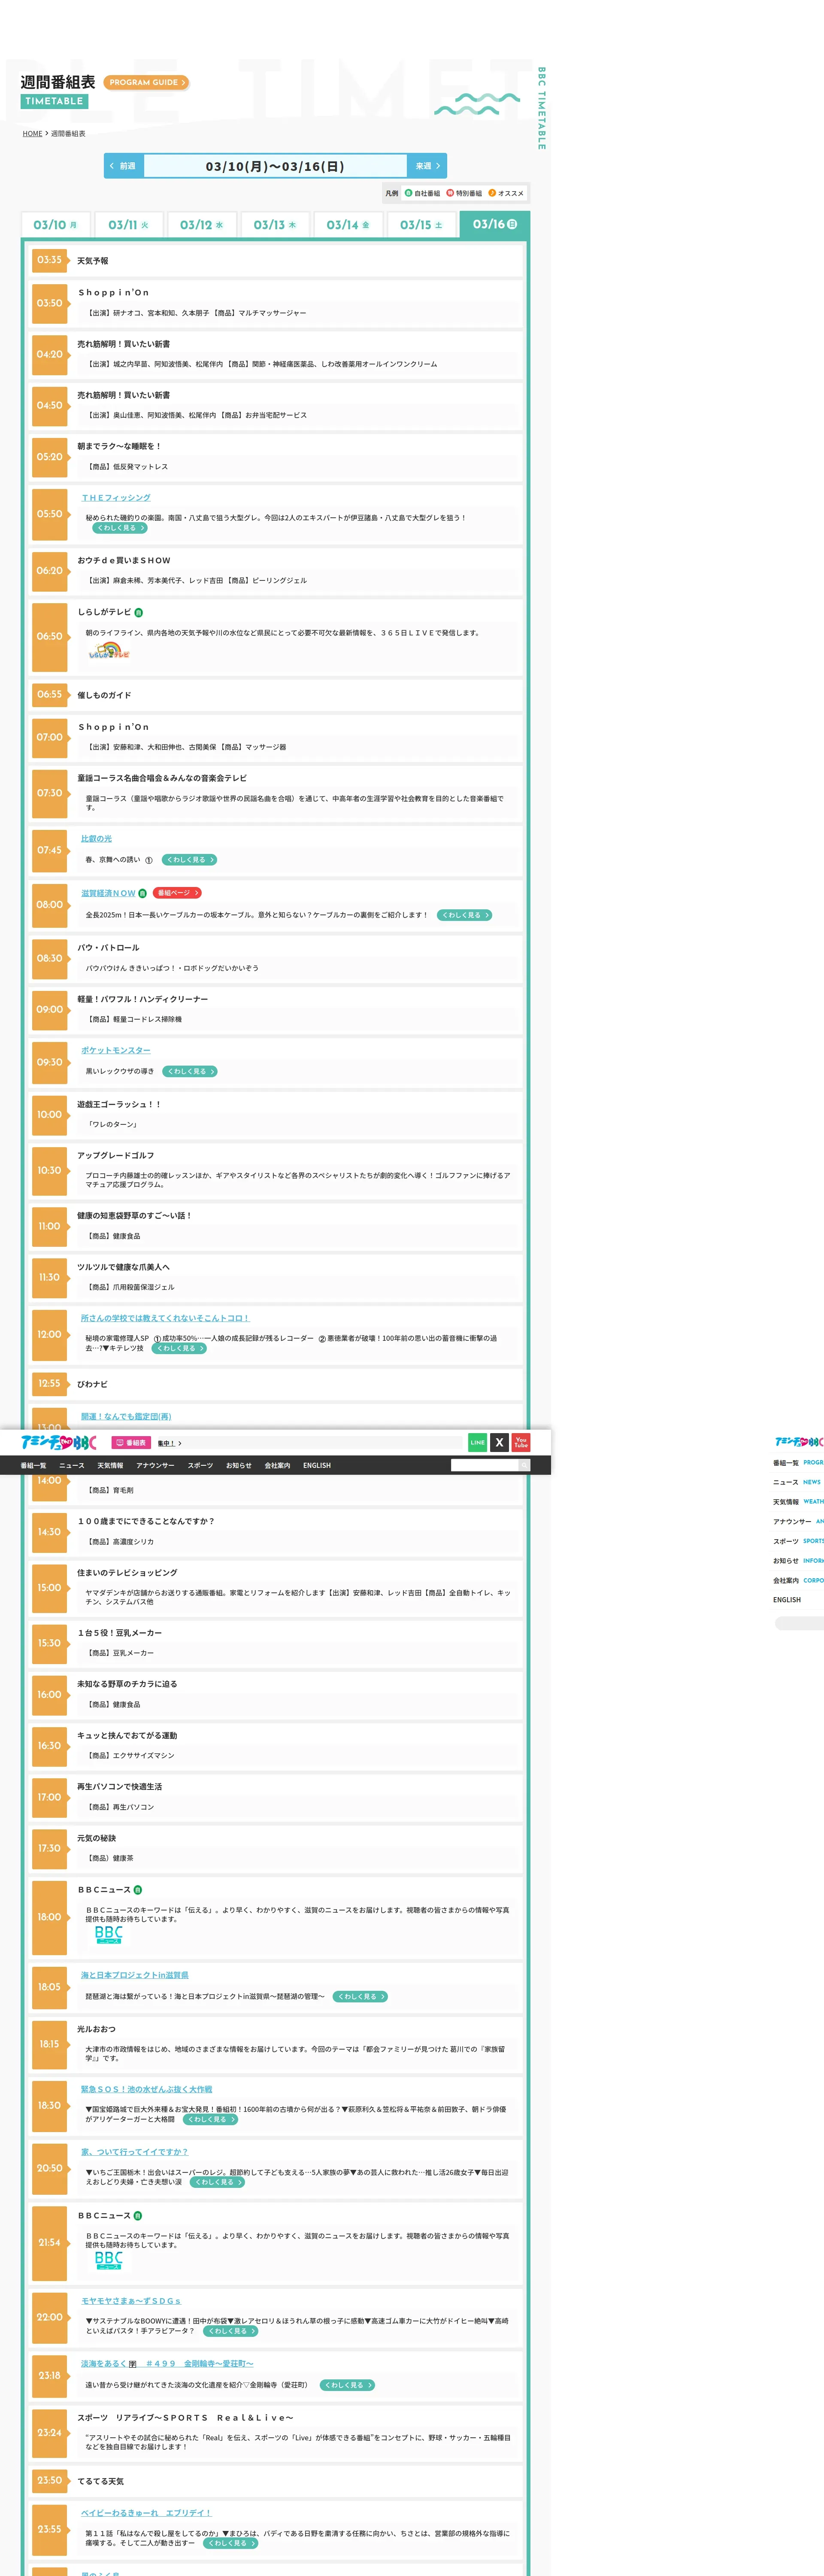Open the ニュース menu item
The width and height of the screenshot is (824, 2576).
point(72,1465)
